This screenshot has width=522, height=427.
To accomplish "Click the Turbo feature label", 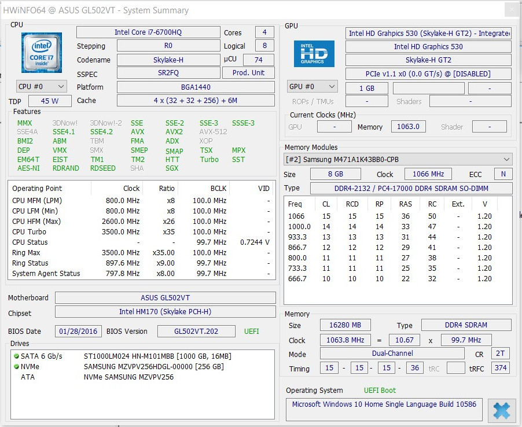I will (x=209, y=160).
